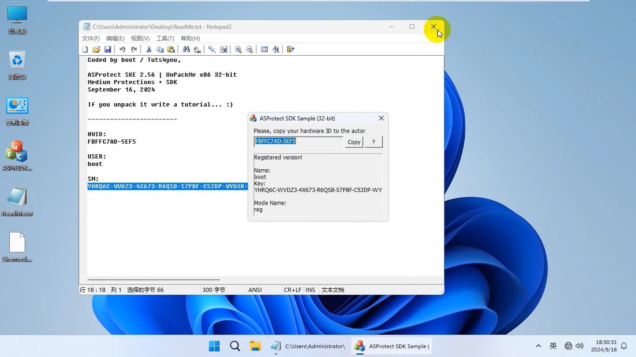636x357 pixels.
Task: Click the Copy button in ASProtect dialog
Action: click(354, 142)
